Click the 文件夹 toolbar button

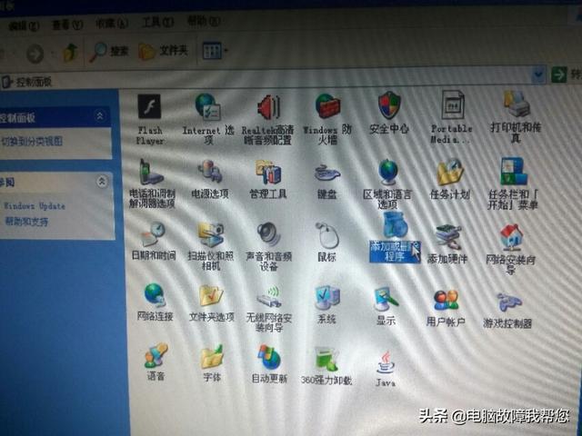pyautogui.click(x=164, y=51)
